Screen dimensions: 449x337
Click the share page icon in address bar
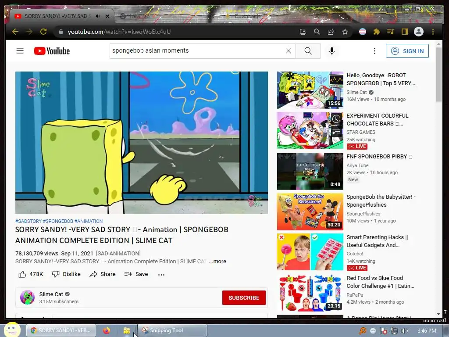click(x=331, y=32)
